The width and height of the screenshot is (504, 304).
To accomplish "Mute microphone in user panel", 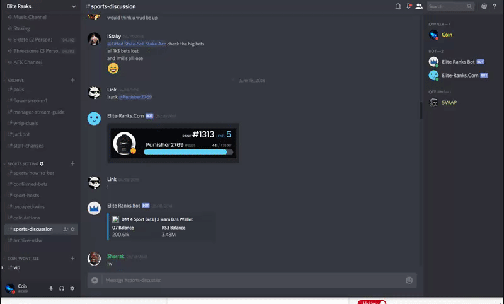I will (x=51, y=289).
